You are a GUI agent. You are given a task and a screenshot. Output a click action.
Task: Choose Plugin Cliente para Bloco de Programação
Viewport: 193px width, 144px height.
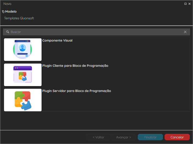[x=75, y=66]
